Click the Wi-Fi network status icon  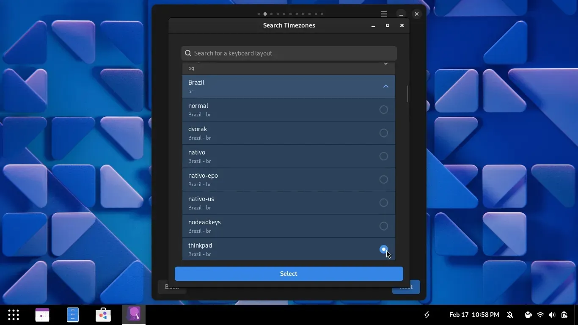click(540, 315)
